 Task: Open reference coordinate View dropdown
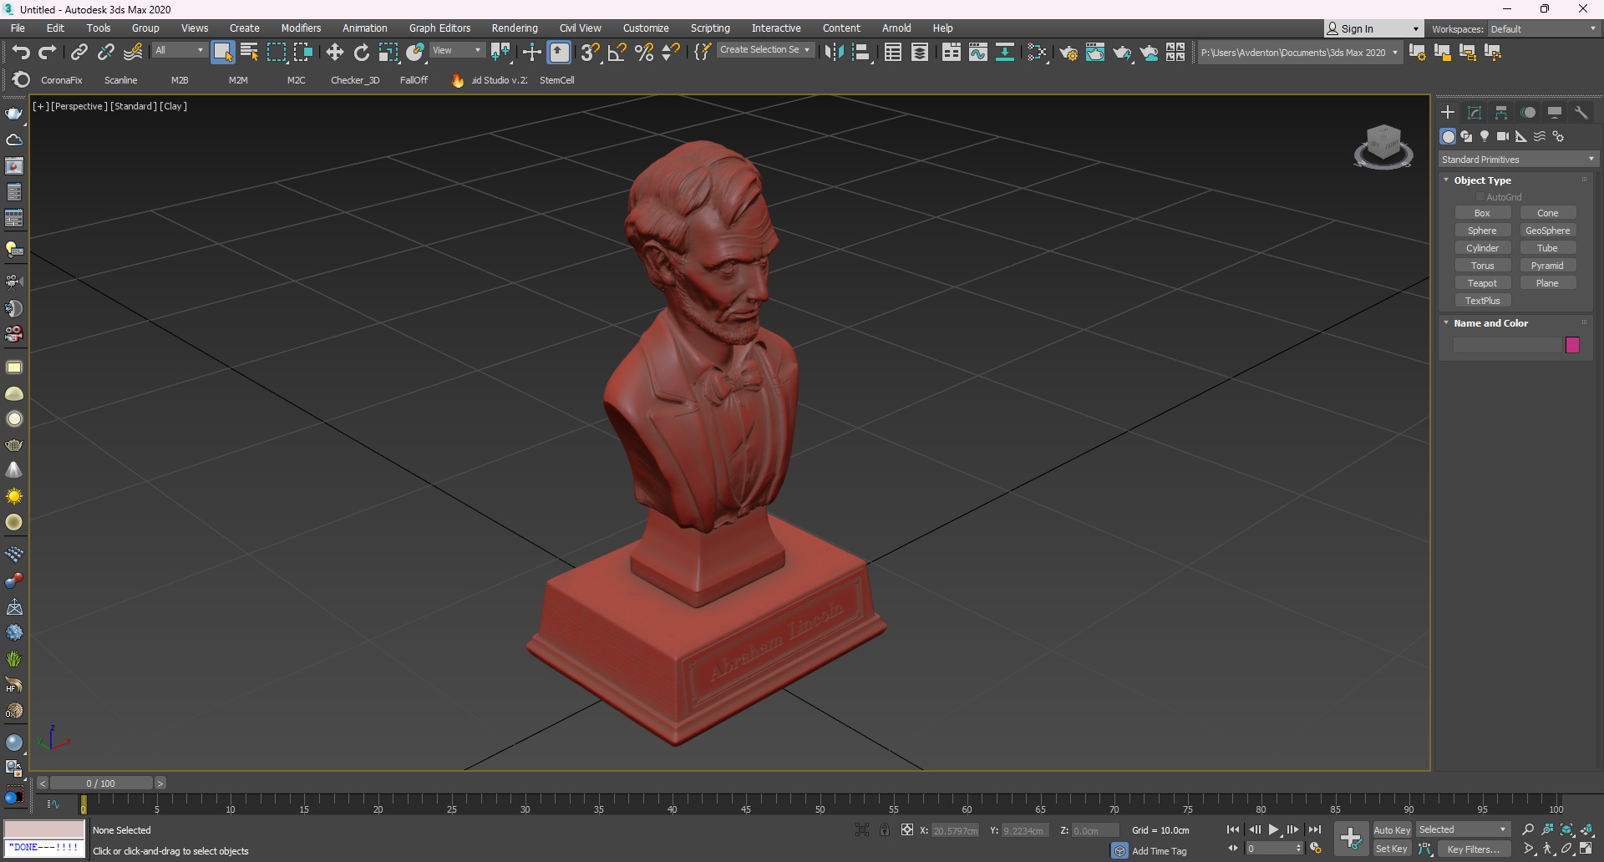click(x=457, y=51)
